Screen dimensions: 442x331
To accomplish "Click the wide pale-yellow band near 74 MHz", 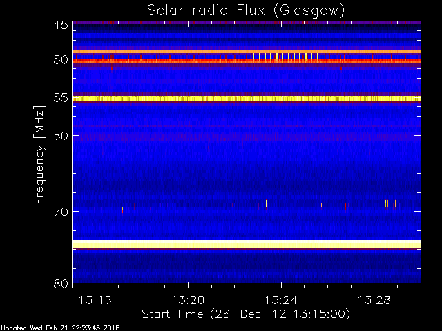I will 247,243.
